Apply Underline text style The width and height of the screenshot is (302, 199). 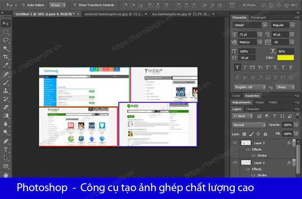[283, 67]
